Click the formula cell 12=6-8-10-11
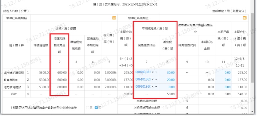The image size is (257, 116). pyautogui.click(x=240, y=62)
